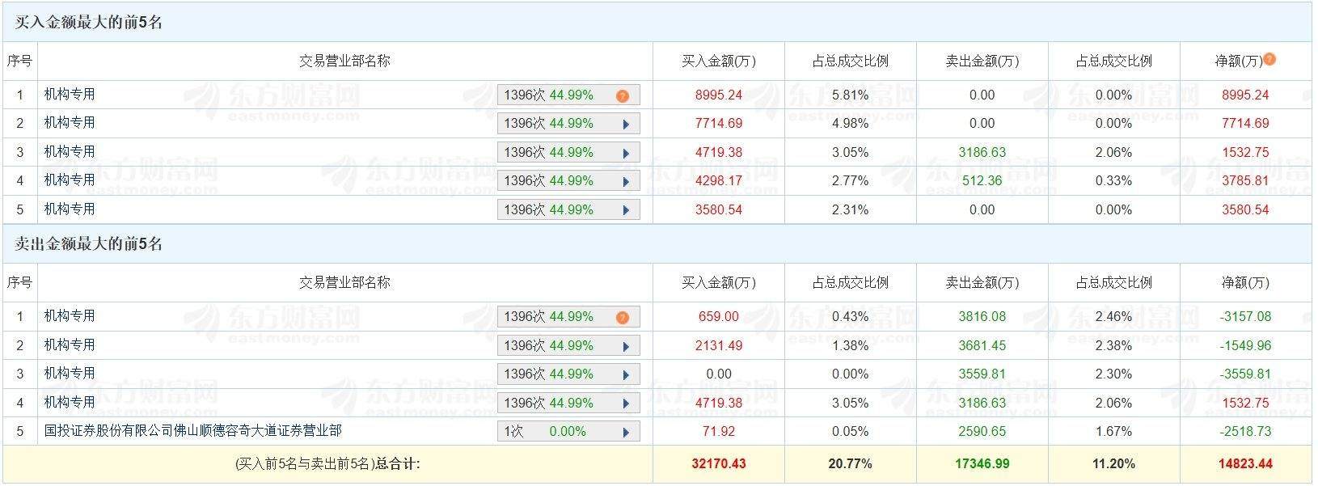
Task: Click arrow icon in buy row with 2.31%
Action: [x=626, y=211]
